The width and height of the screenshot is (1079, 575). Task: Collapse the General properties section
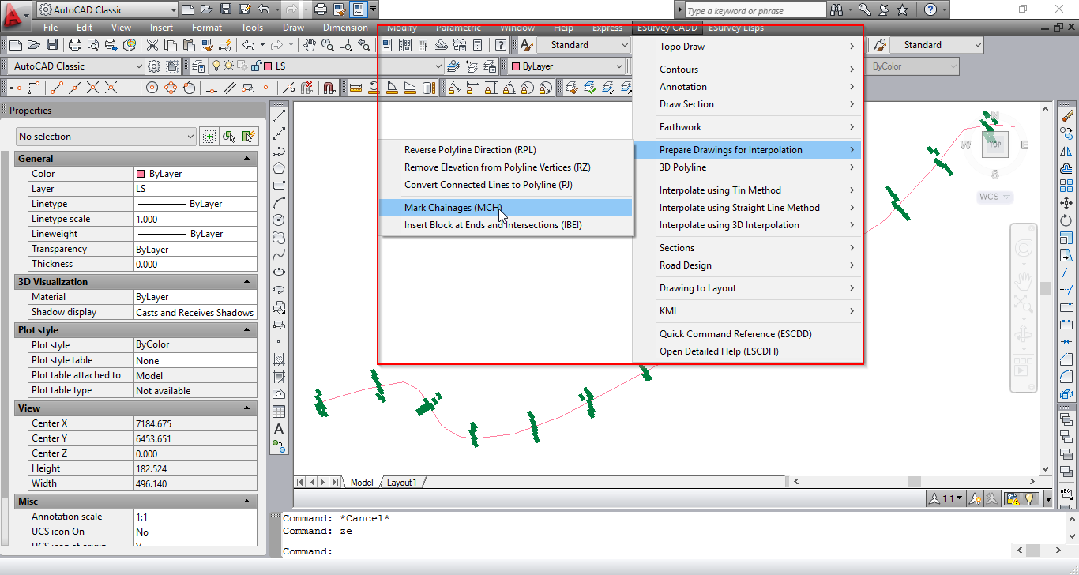247,159
